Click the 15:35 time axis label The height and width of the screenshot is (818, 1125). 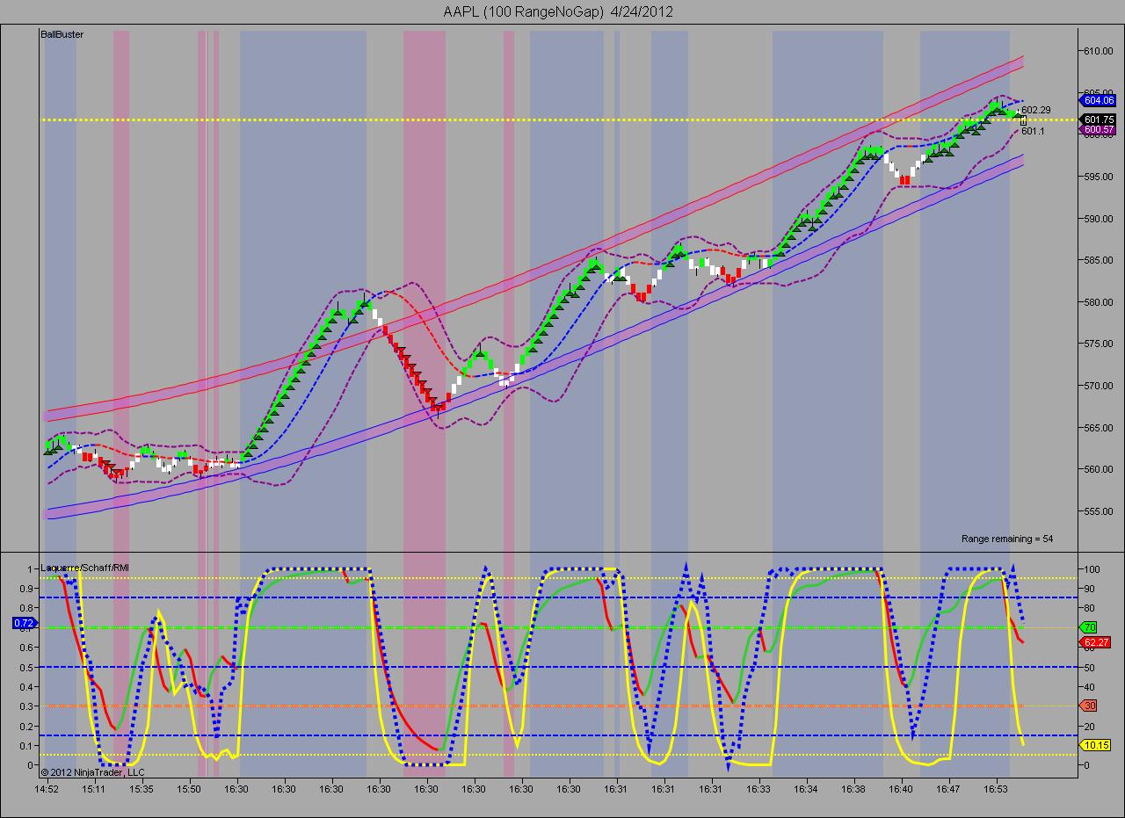[142, 789]
